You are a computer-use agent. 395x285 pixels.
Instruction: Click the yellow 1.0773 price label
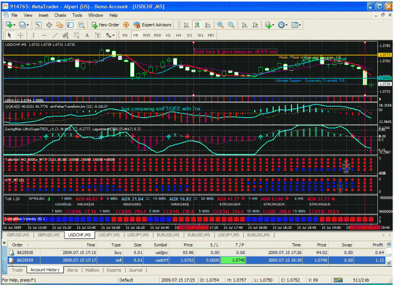[385, 55]
